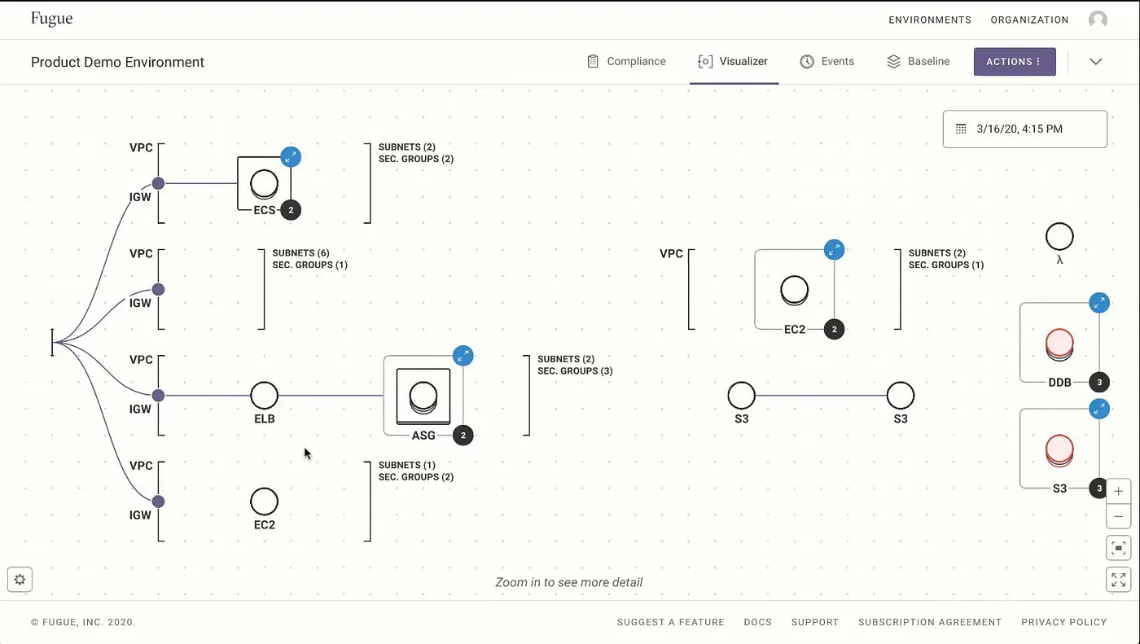
Task: Open the 3/16/20 date-time picker
Action: [1024, 129]
